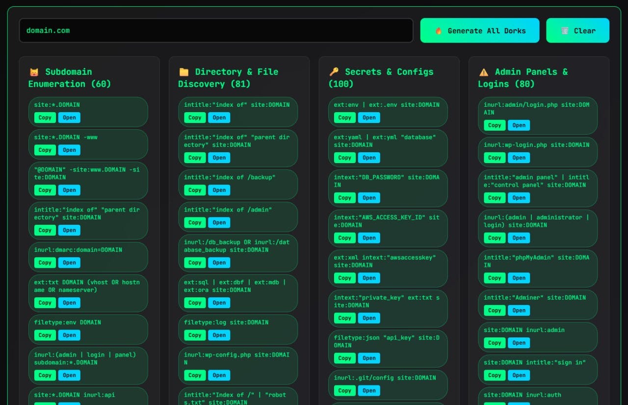
Task: Open the intitle:"index of /backup" dork
Action: [x=219, y=190]
